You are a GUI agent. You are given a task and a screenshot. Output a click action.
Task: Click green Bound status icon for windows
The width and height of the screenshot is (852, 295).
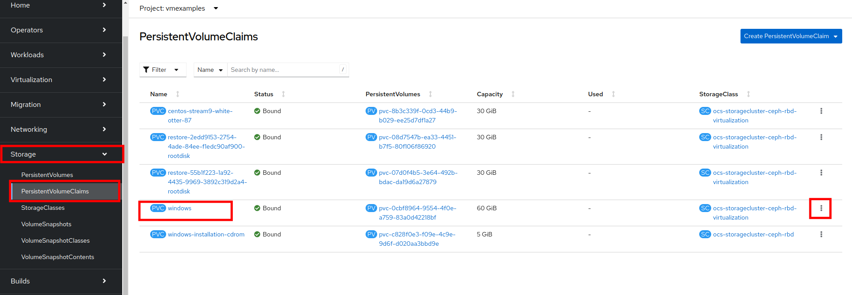(x=257, y=208)
